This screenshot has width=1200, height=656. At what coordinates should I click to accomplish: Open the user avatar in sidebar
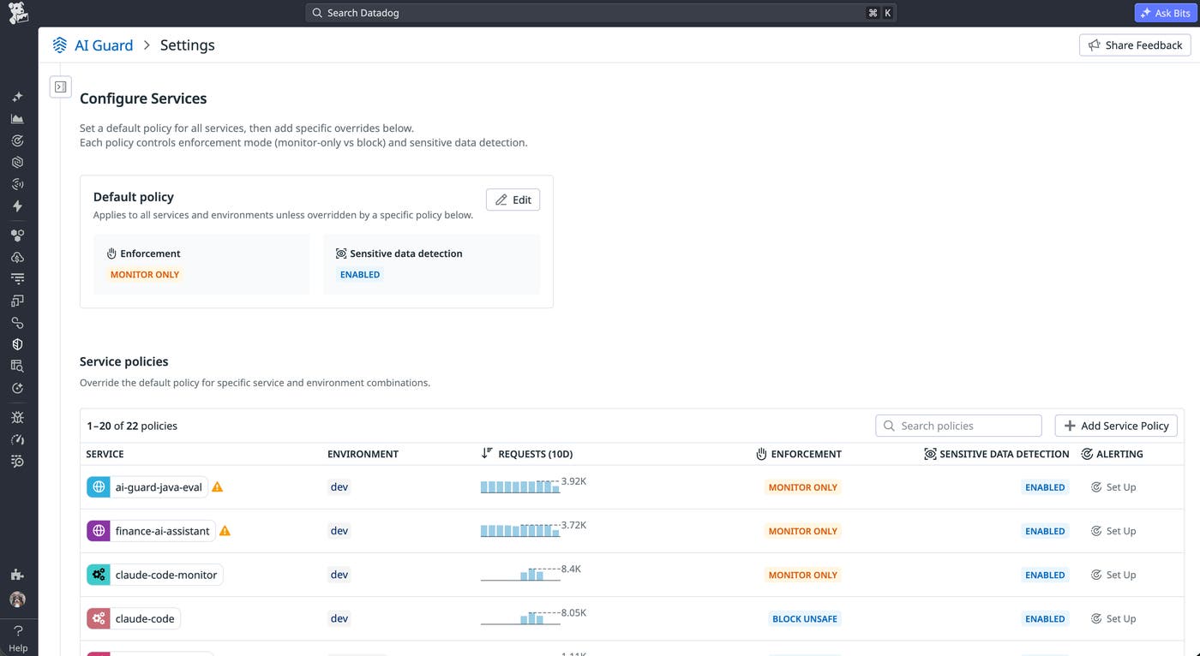(x=17, y=599)
